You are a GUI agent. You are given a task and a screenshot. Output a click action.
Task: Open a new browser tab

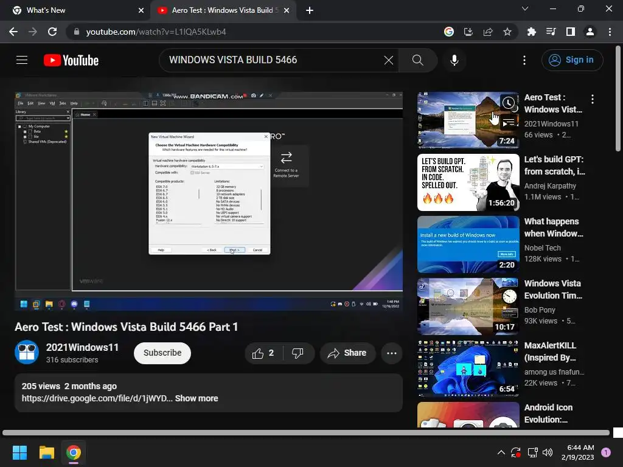click(x=310, y=10)
